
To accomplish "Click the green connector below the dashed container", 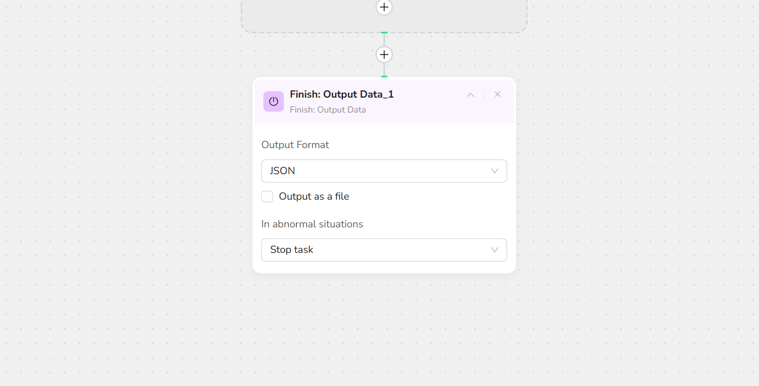I will [x=384, y=33].
